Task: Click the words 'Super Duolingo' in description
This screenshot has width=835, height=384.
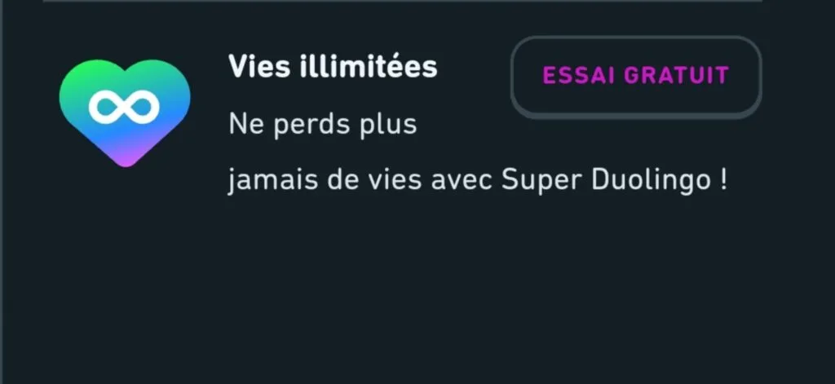Action: click(606, 180)
